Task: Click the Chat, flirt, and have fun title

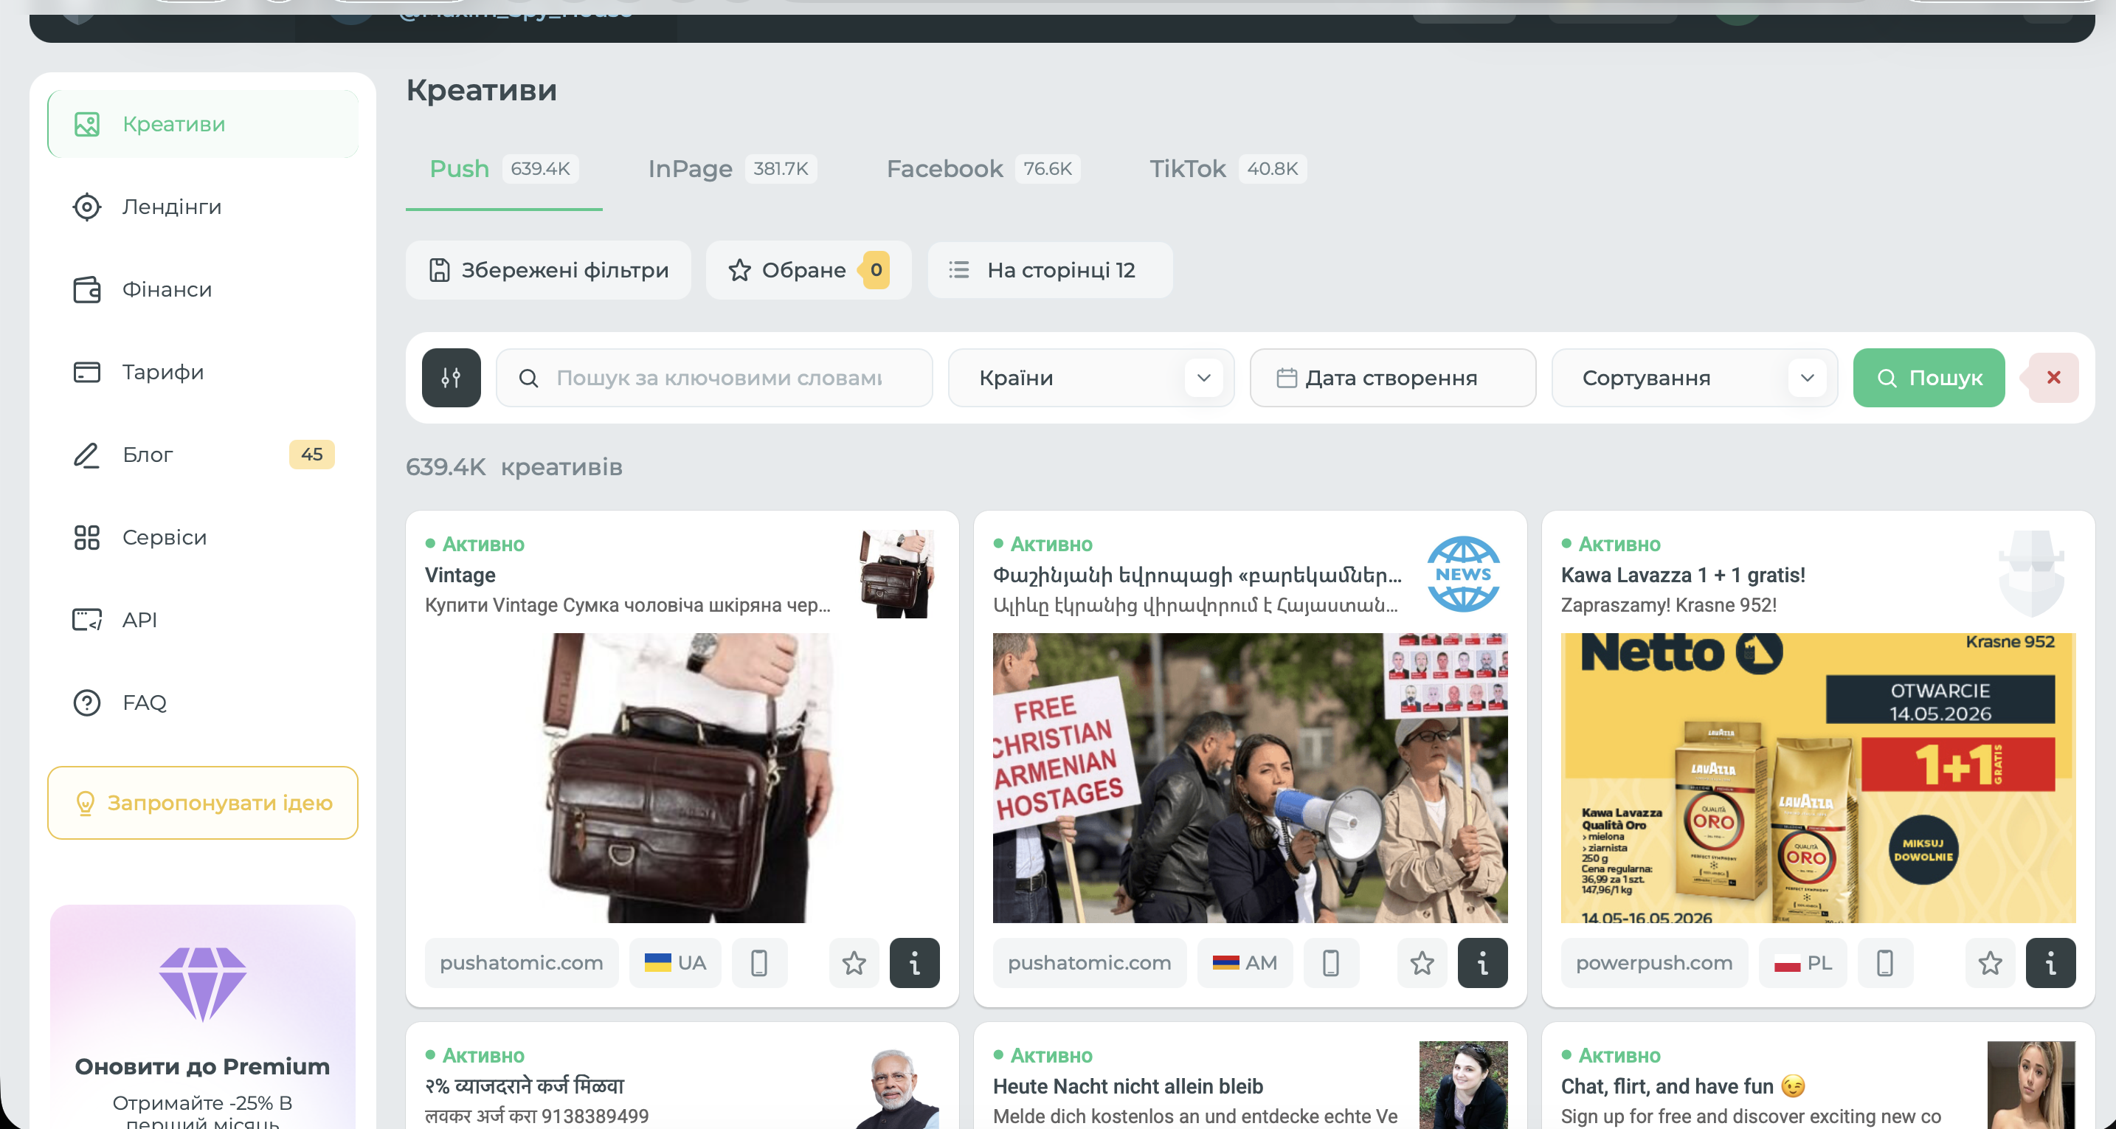Action: (x=1683, y=1087)
